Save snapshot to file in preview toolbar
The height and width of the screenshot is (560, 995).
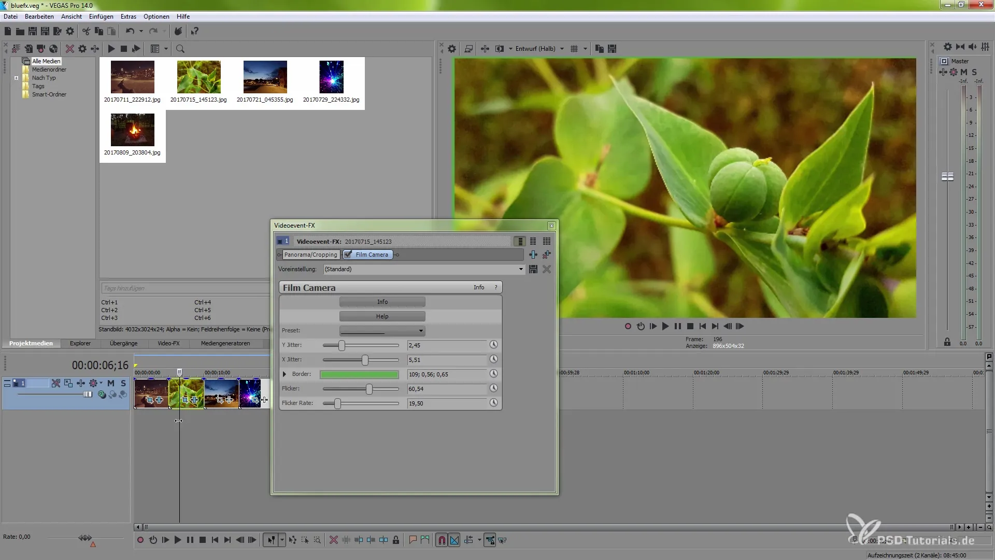click(612, 49)
